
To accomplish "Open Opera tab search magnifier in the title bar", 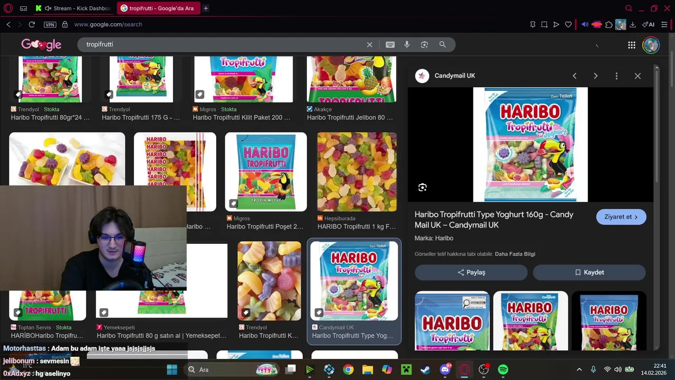I will (x=629, y=8).
